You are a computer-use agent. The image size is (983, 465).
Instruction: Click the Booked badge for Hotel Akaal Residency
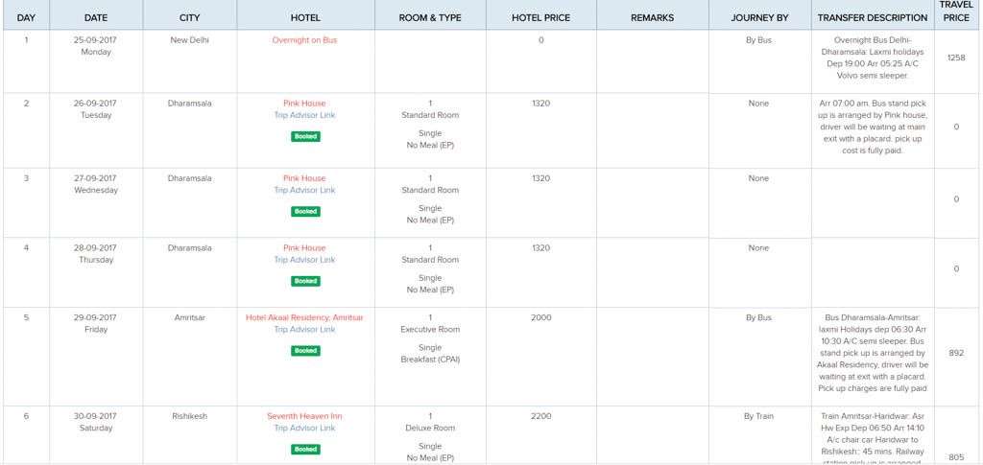(305, 351)
